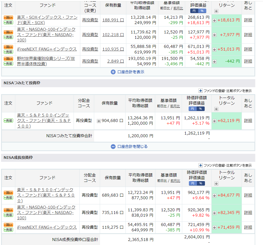This screenshot has width=263, height=245.
Task: Show fund compare buttons in NISAつみたて投資枠
Action: pos(225,91)
